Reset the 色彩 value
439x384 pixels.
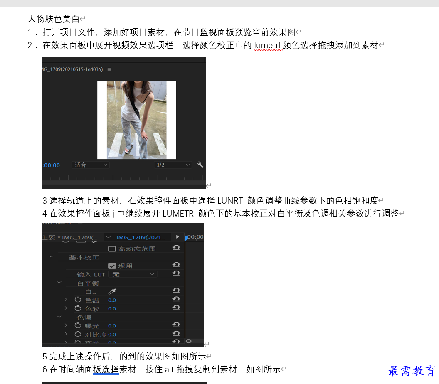coord(176,308)
